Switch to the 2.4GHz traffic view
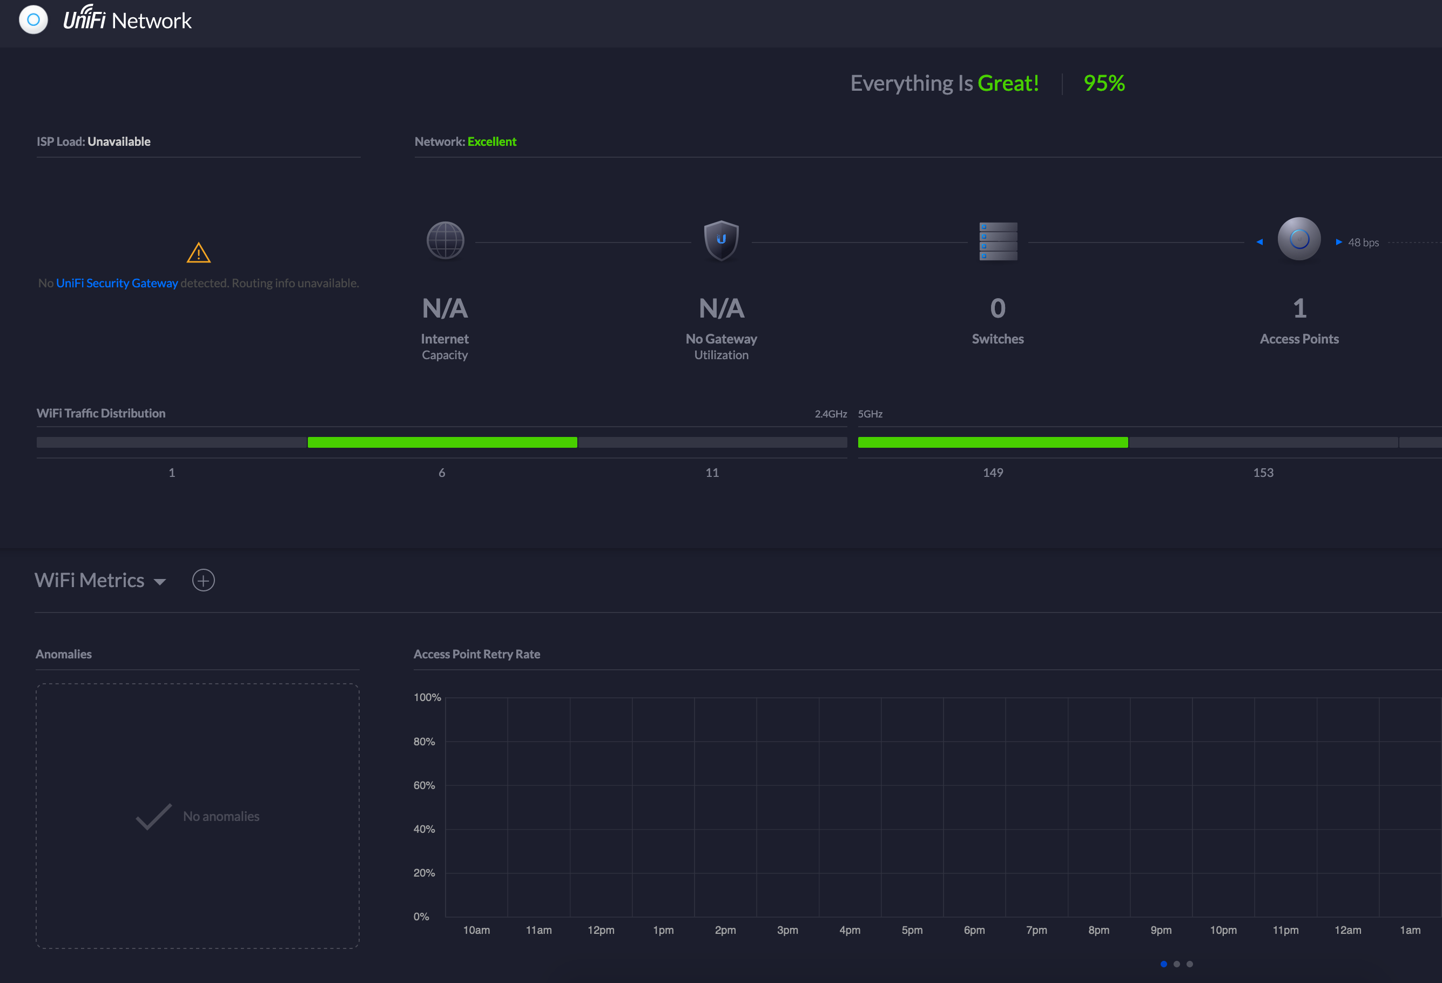The image size is (1442, 983). 831,413
